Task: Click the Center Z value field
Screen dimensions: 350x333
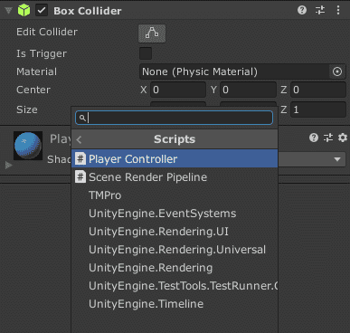Action: tap(318, 90)
